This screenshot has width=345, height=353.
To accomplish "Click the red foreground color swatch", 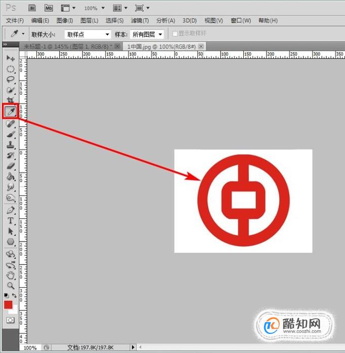I will pos(8,304).
